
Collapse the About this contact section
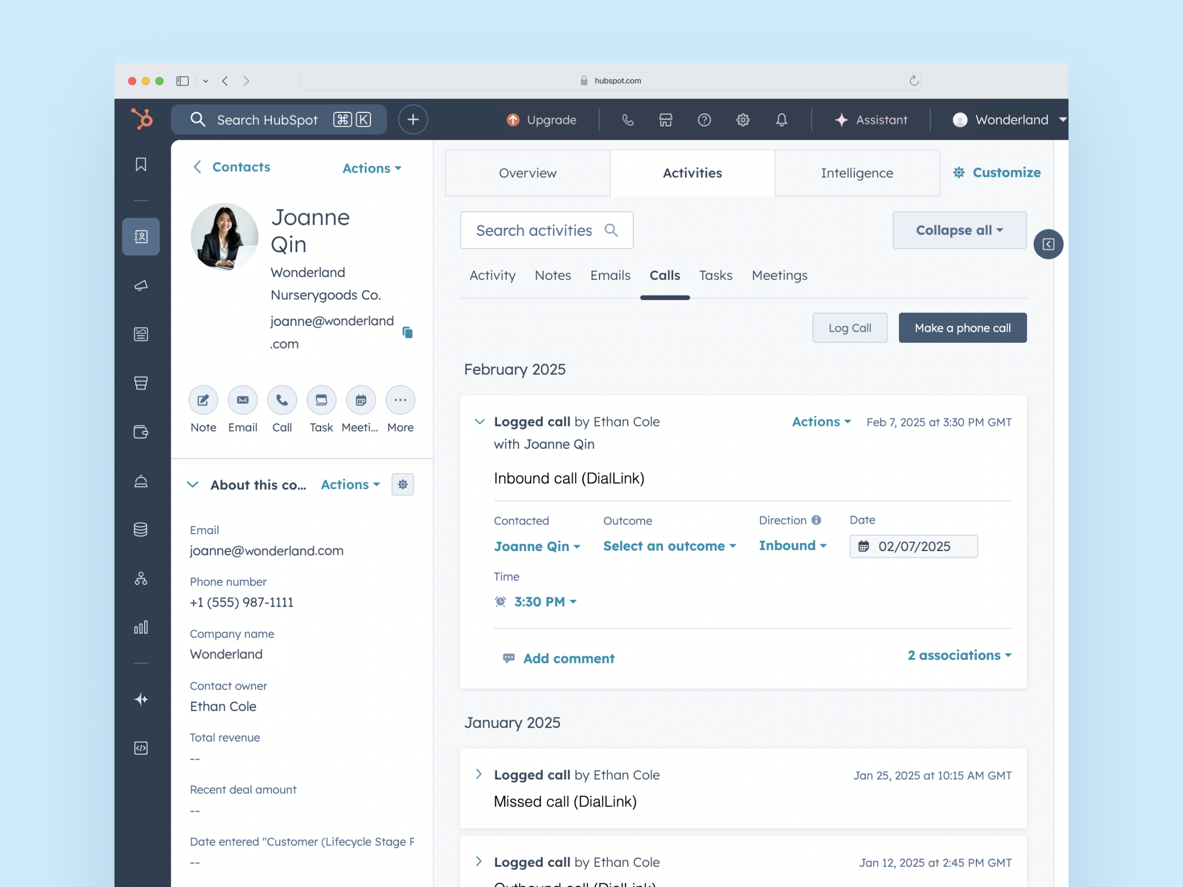192,484
